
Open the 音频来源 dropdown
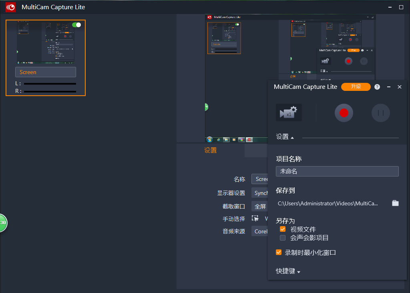[259, 231]
